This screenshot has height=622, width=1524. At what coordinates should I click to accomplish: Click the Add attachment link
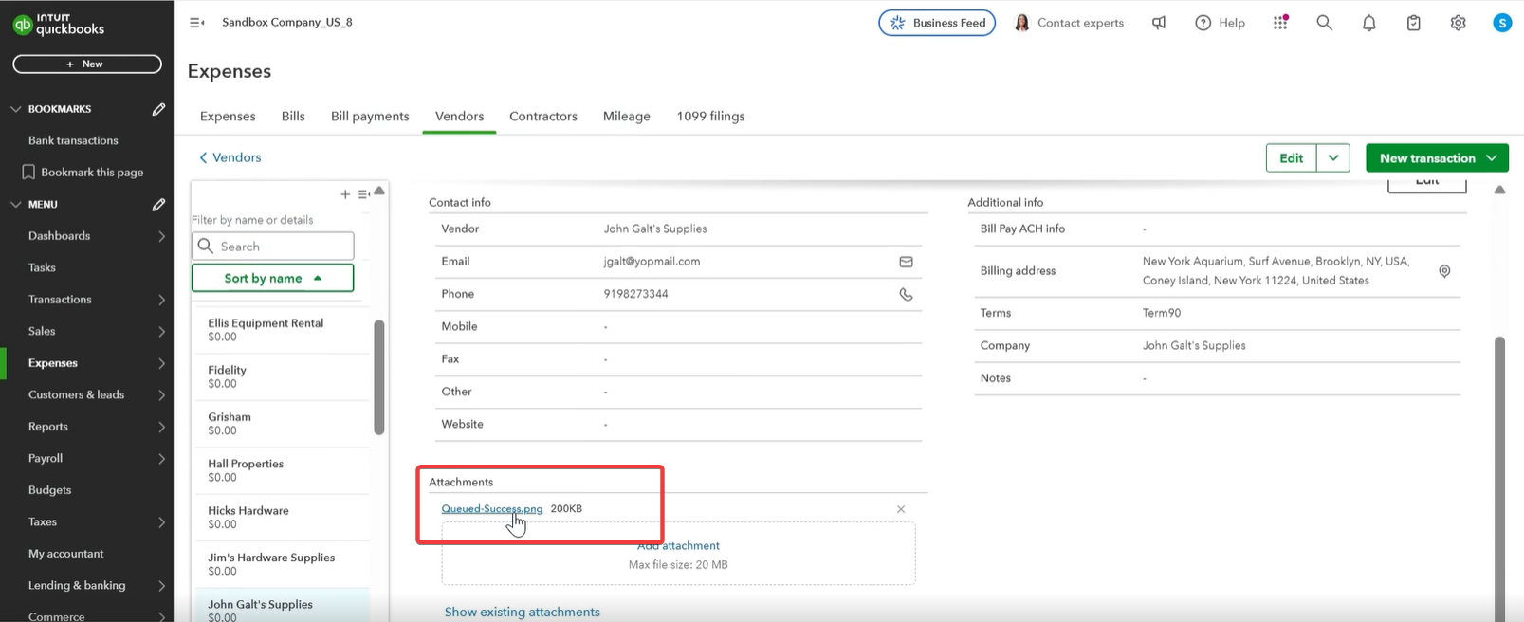coord(678,546)
